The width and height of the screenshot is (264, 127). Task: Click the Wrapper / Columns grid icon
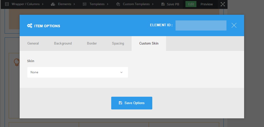(7, 4)
